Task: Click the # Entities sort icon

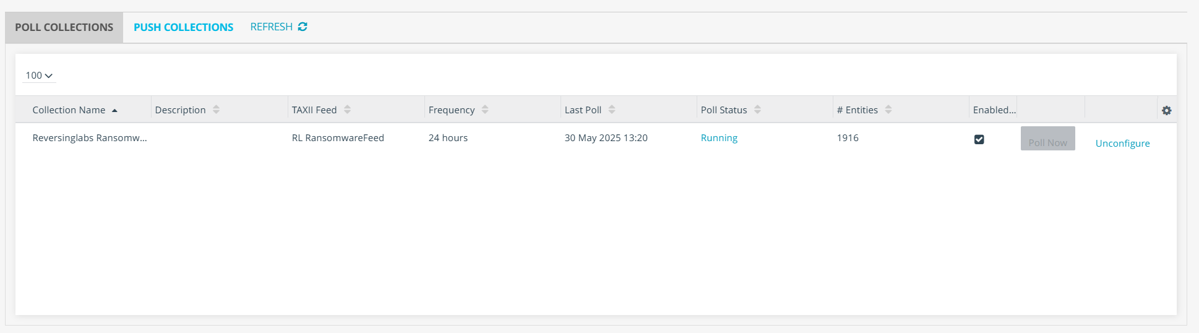Action: point(888,110)
